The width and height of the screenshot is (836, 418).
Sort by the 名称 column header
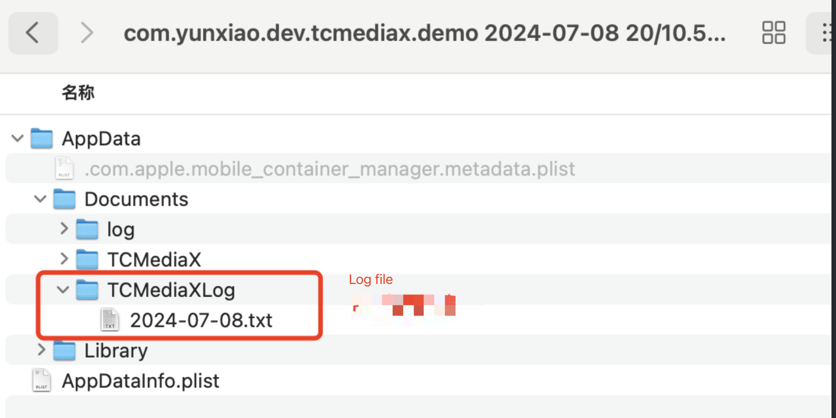pos(78,93)
